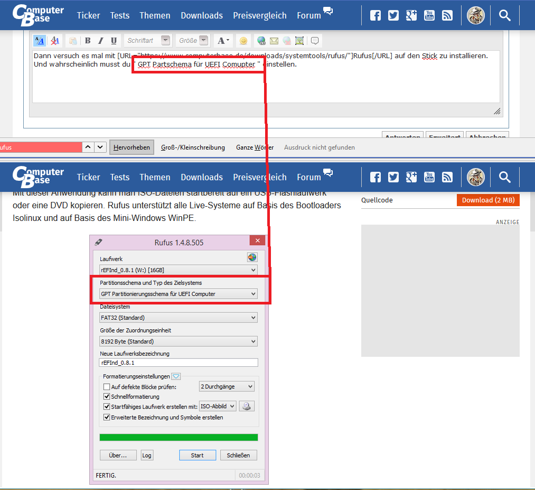The width and height of the screenshot is (535, 490).
Task: Open Google+ icon in header above reply editor
Action: point(411,15)
